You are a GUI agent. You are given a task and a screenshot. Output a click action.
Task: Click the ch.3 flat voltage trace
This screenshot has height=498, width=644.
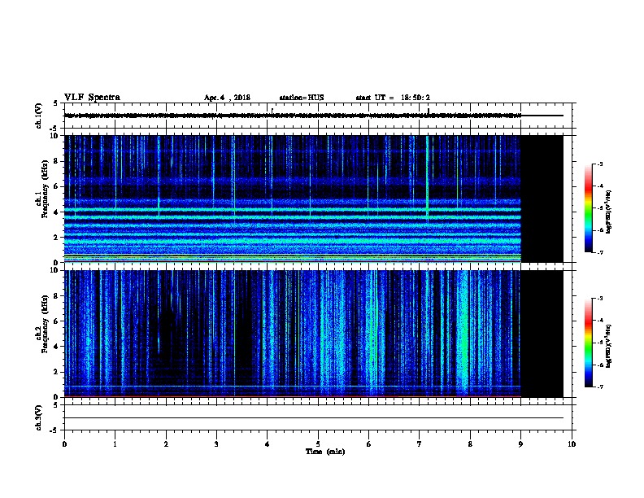pyautogui.click(x=314, y=418)
